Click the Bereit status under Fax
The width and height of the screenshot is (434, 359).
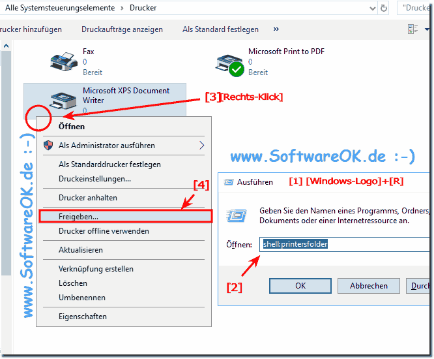(93, 72)
